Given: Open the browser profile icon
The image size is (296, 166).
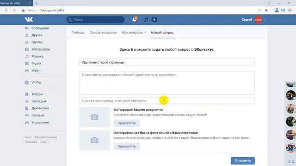Looking at the screenshot, I should pyautogui.click(x=277, y=10).
